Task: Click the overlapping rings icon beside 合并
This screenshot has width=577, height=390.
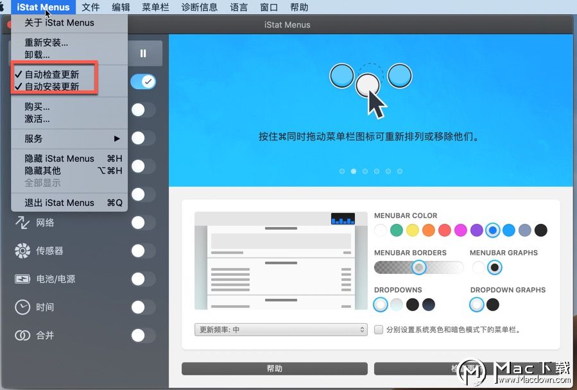Action: [22, 335]
